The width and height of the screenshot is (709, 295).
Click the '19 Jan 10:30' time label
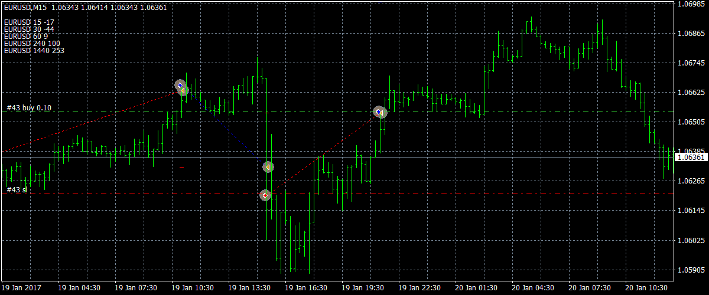coord(192,288)
